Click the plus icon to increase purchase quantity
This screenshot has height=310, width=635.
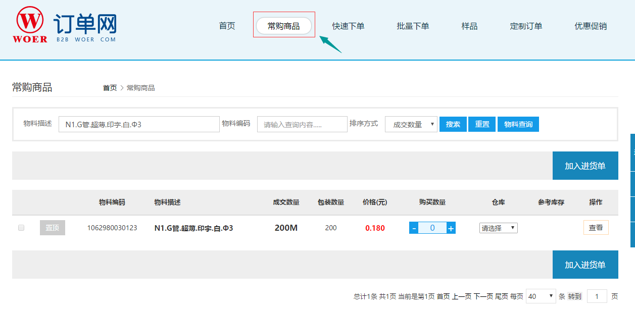pyautogui.click(x=450, y=228)
